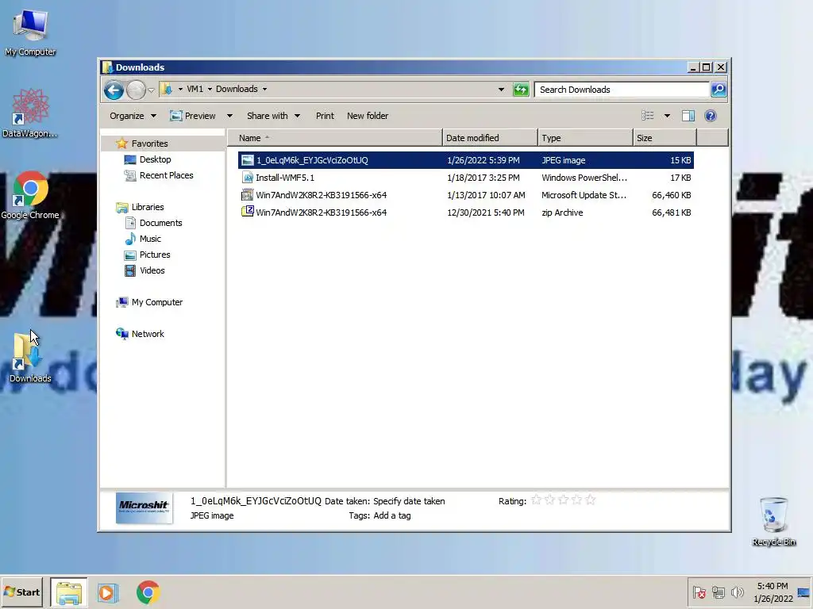Expand the arrow after VM1 in breadcrumb
Viewport: 813px width, 609px height.
point(210,89)
